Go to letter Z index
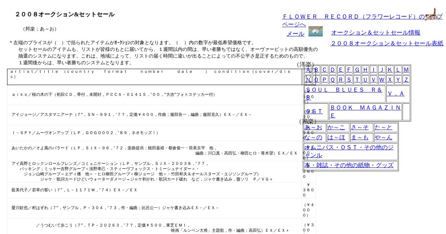446x234 pixels. click(406, 79)
